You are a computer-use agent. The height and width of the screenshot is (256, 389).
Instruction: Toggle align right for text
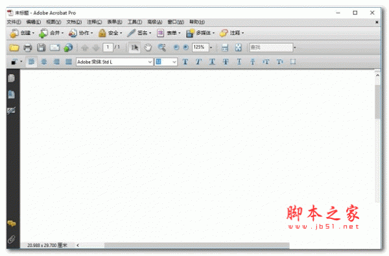point(56,62)
